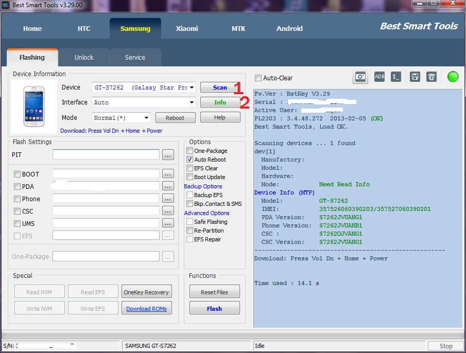
Task: Browse for the PDA file
Action: click(x=168, y=186)
